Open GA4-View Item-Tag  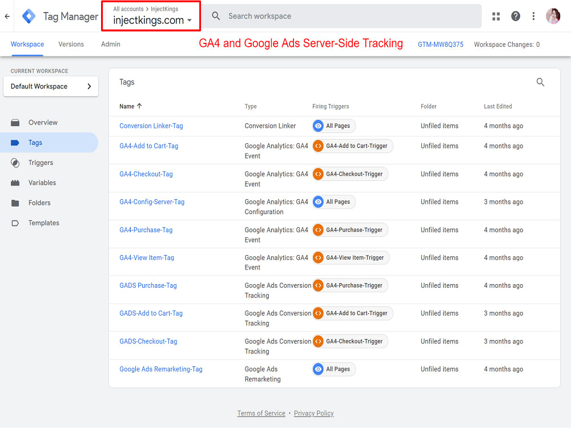(147, 258)
